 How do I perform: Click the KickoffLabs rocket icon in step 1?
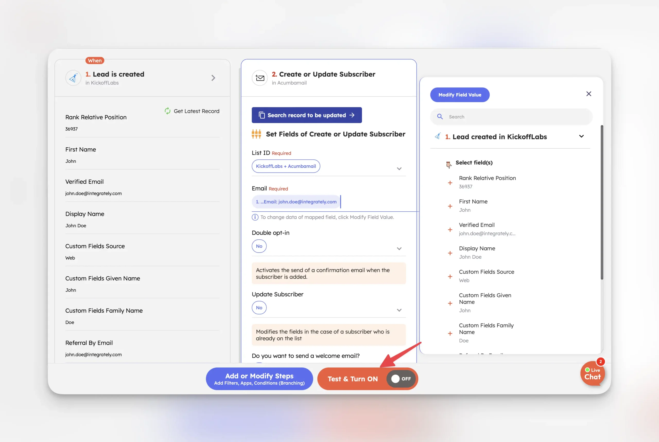[x=73, y=78]
